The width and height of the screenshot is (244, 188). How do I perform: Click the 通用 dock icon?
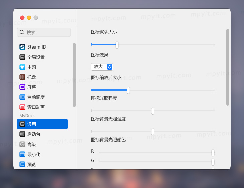coord(22,124)
